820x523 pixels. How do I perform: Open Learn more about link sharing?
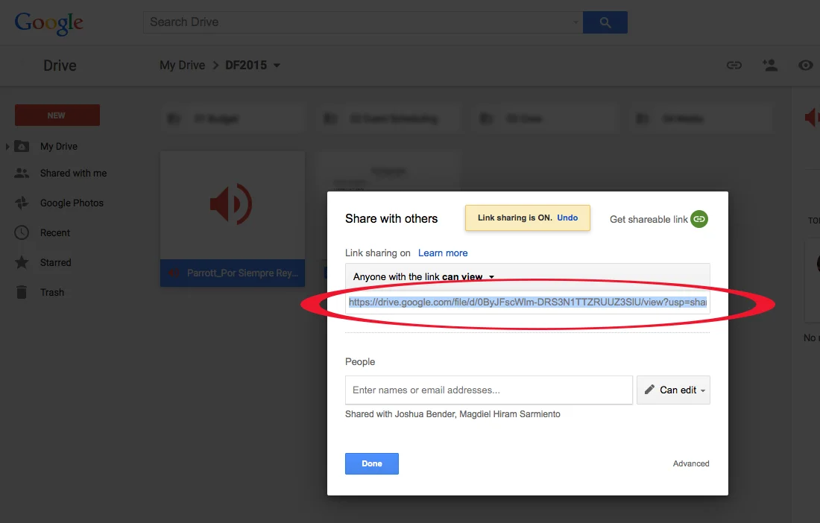442,253
